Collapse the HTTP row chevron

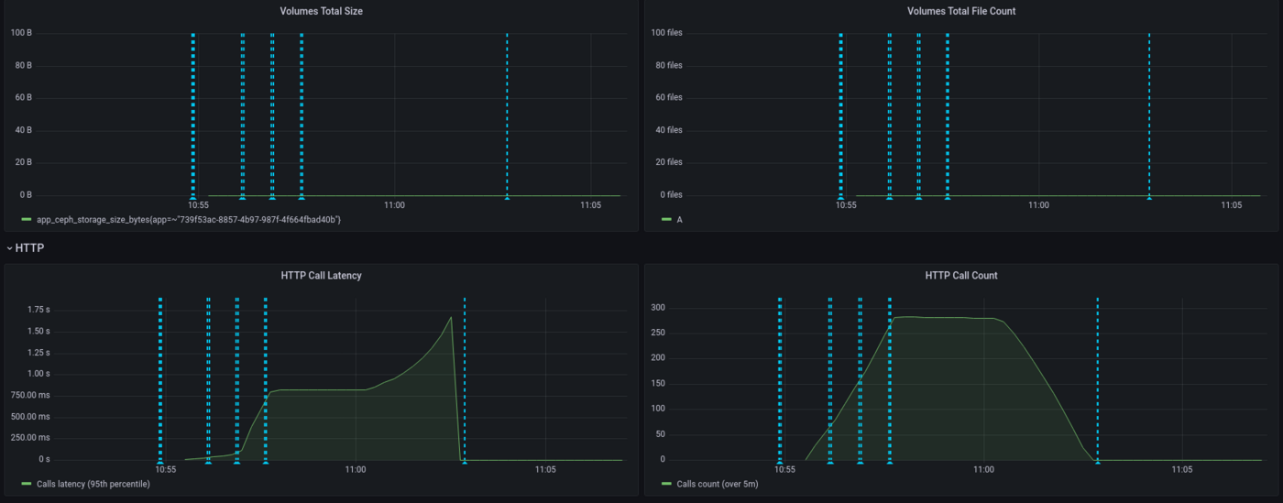tap(9, 248)
